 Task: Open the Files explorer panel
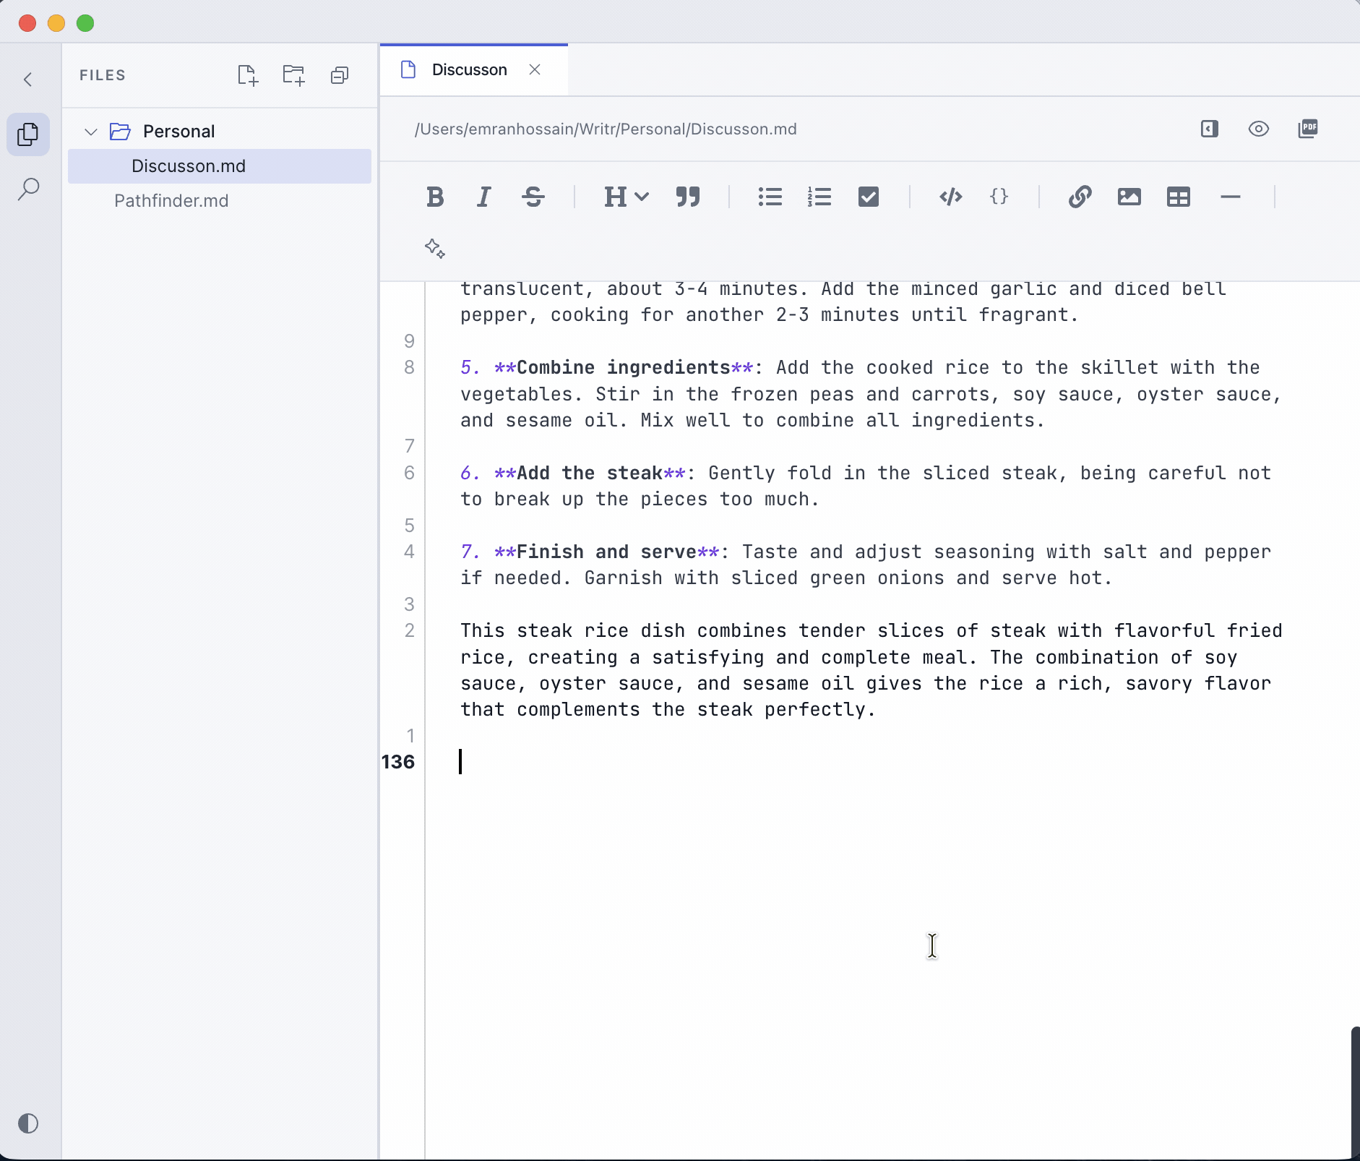[x=28, y=134]
